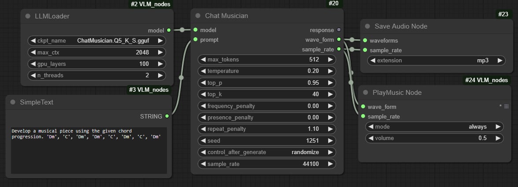The width and height of the screenshot is (518, 187).
Task: Select the #2 VLM_nodes badge
Action: coord(150,4)
